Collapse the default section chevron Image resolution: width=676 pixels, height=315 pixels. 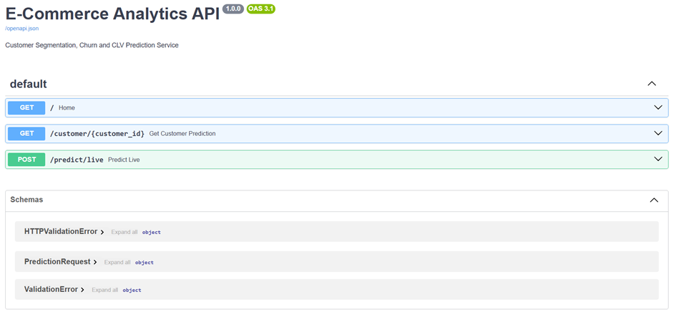[652, 84]
